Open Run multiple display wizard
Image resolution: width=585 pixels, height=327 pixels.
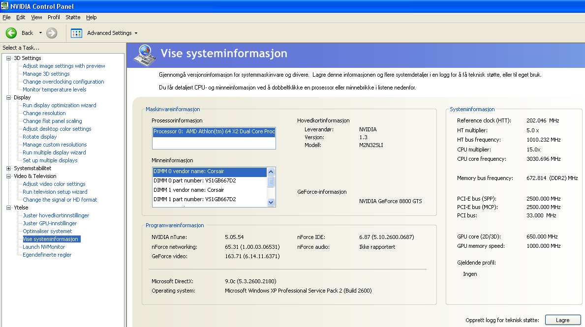[55, 152]
